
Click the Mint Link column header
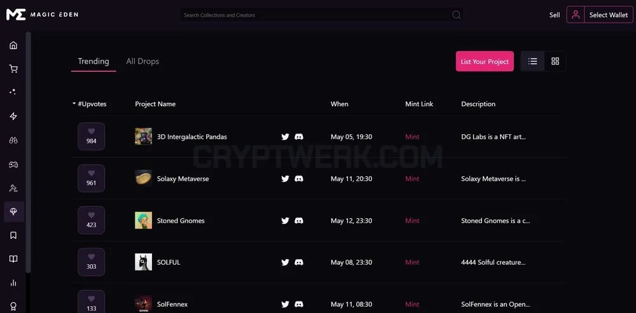(419, 104)
